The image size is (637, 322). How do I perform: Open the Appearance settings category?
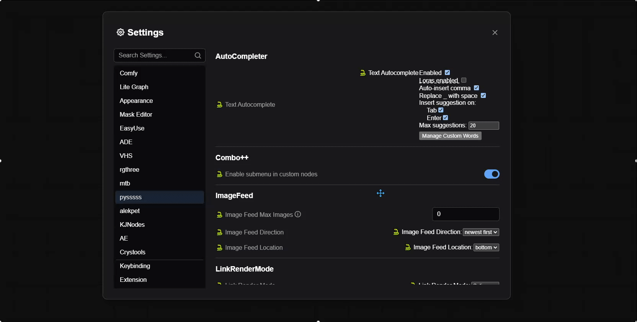136,101
